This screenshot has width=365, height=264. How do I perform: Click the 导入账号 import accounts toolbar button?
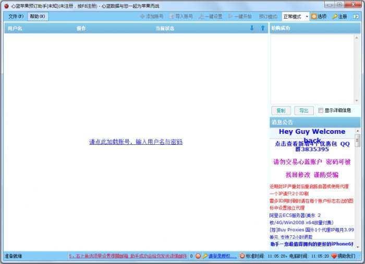coord(181,16)
